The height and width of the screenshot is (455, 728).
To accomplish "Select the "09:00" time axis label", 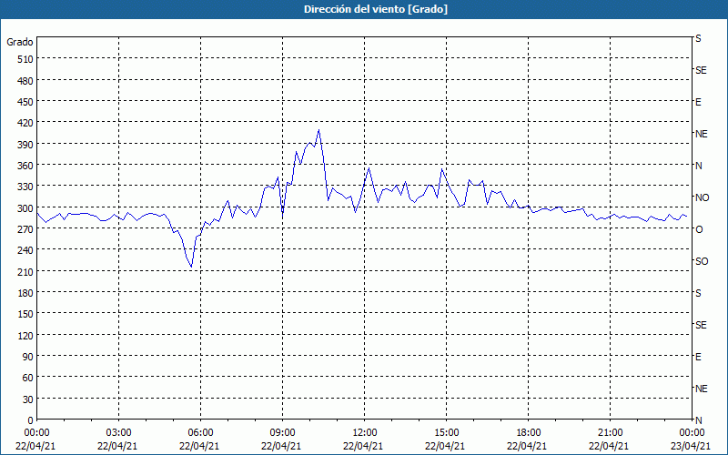I will 283,433.
